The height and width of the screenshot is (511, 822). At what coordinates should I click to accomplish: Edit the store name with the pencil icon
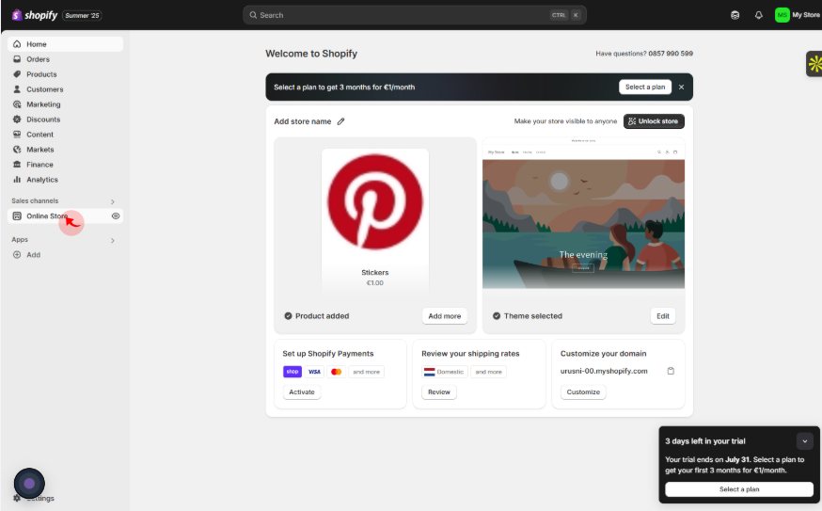pyautogui.click(x=340, y=121)
